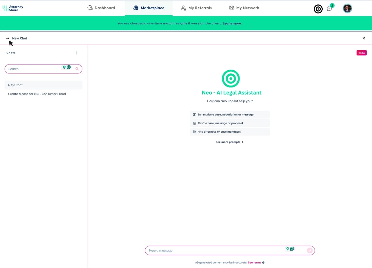Open the Learn more link in banner
The width and height of the screenshot is (372, 268).
point(232,24)
